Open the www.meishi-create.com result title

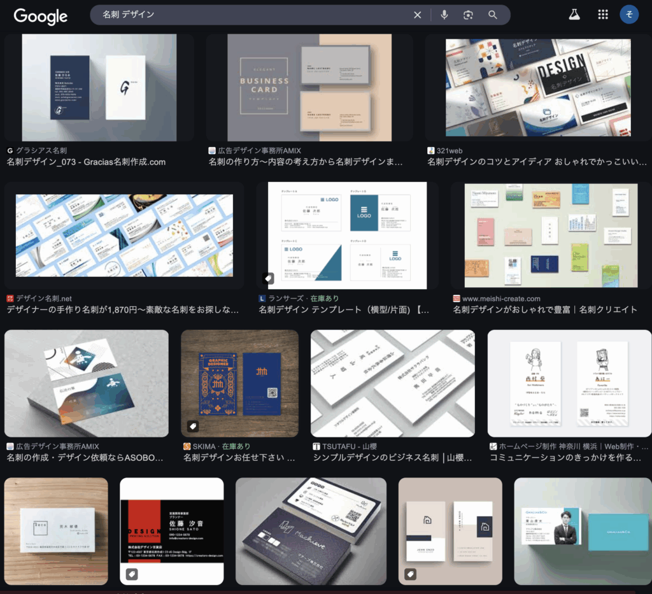click(x=544, y=309)
